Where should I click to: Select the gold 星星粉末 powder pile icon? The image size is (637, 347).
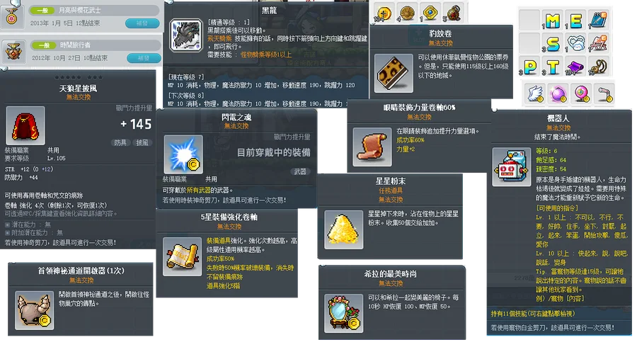coord(344,229)
